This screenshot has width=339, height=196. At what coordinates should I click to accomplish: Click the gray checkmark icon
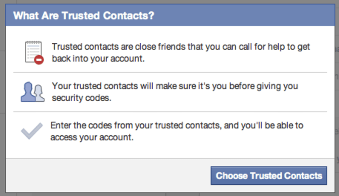pos(31,131)
